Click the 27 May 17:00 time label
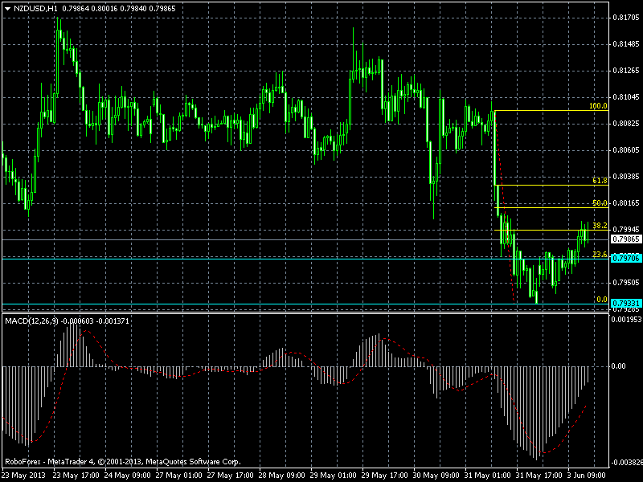The width and height of the screenshot is (643, 482). coord(231,476)
